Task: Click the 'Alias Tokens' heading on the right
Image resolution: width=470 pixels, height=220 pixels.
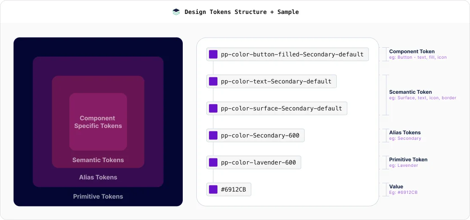Action: (405, 132)
